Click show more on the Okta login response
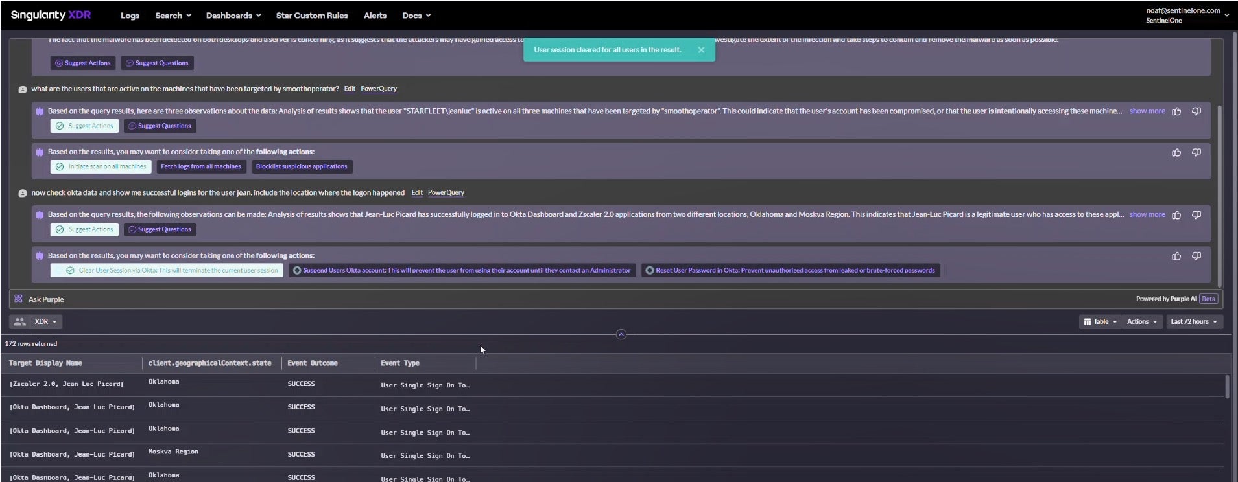This screenshot has height=482, width=1238. point(1147,214)
